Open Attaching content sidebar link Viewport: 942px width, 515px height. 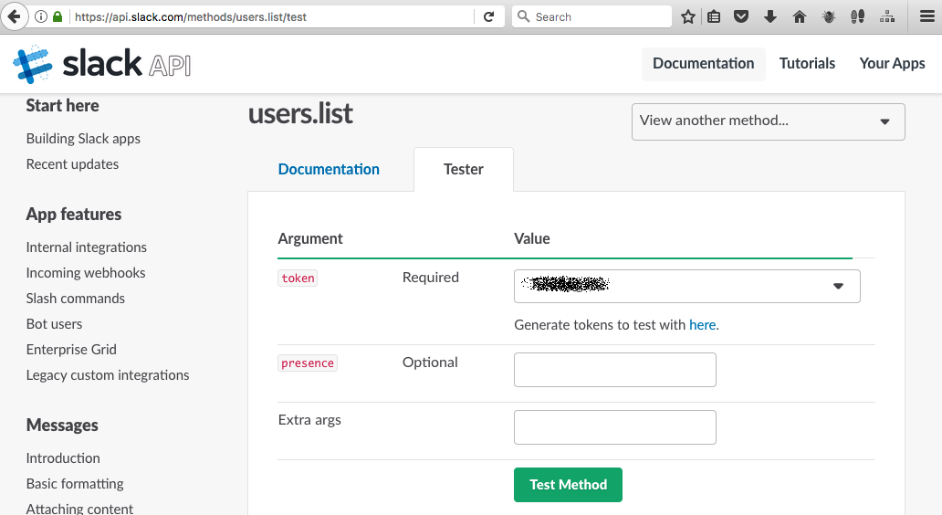[x=79, y=509]
